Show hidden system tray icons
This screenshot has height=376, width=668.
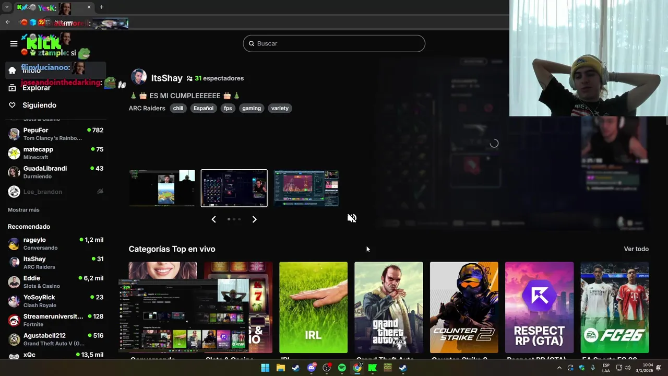[559, 368]
